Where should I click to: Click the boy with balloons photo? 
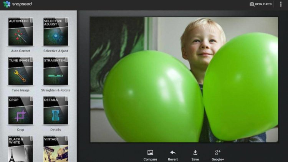point(184,79)
